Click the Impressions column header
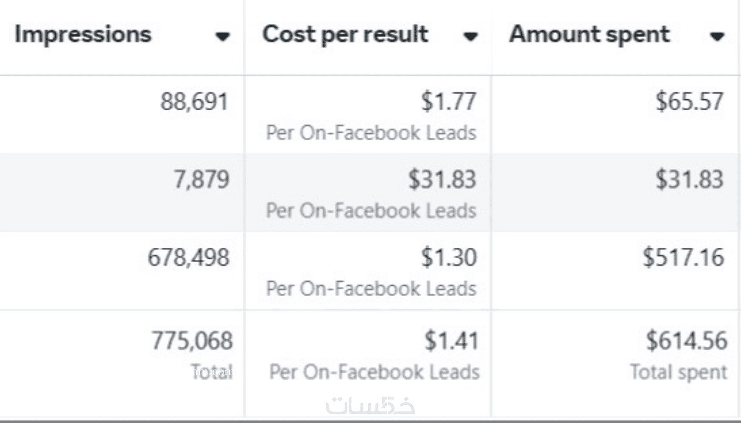Image resolution: width=741 pixels, height=423 pixels. point(83,34)
